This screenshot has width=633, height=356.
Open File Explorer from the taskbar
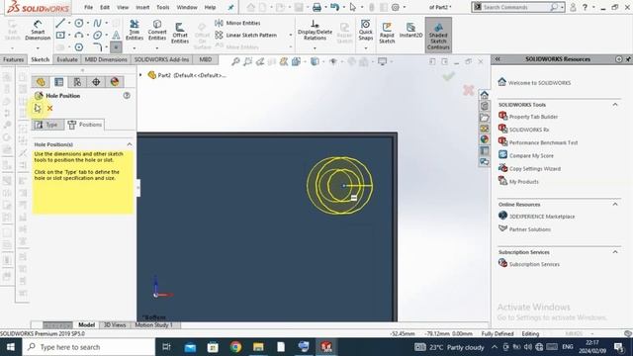[x=258, y=347]
